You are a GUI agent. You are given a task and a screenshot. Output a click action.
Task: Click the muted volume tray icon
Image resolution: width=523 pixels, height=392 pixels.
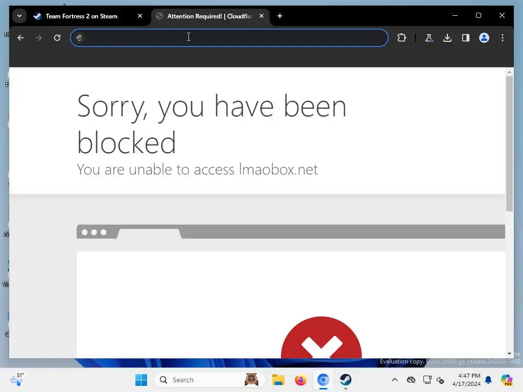(440, 380)
